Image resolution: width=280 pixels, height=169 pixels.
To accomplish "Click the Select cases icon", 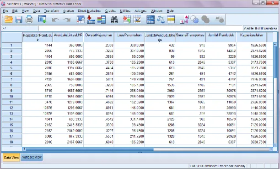I will pos(171,20).
